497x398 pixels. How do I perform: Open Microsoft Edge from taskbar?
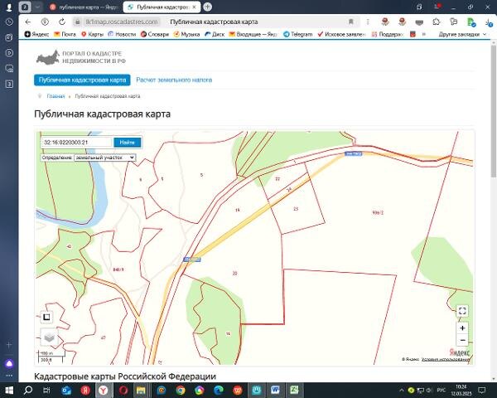pos(219,390)
